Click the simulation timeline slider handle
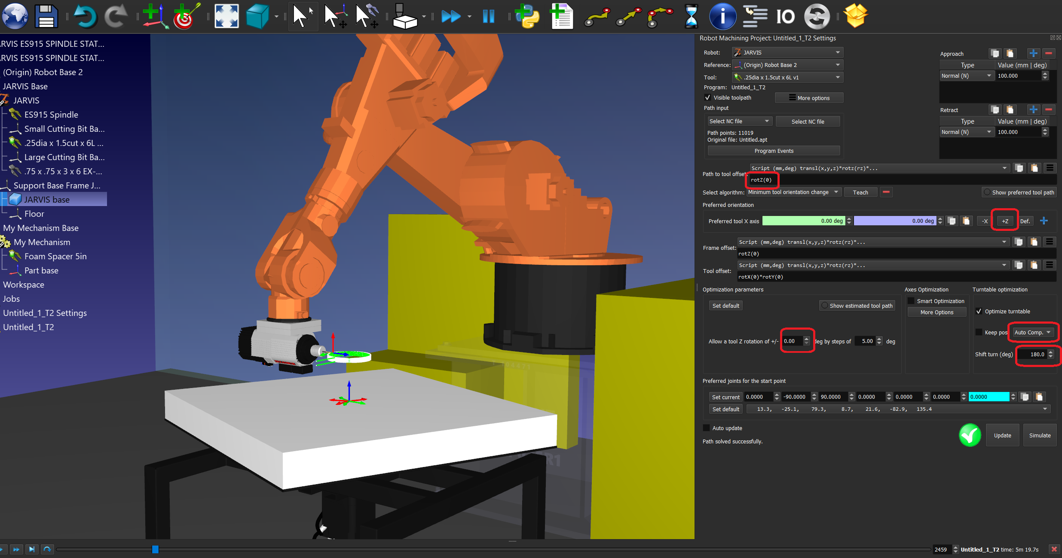Image resolution: width=1062 pixels, height=558 pixels. (x=155, y=549)
